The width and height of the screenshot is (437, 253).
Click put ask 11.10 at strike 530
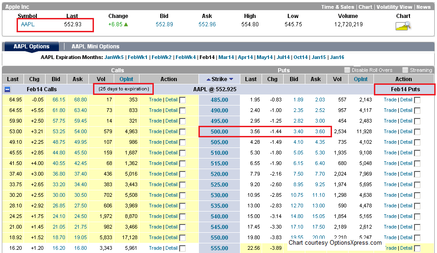coord(319,195)
